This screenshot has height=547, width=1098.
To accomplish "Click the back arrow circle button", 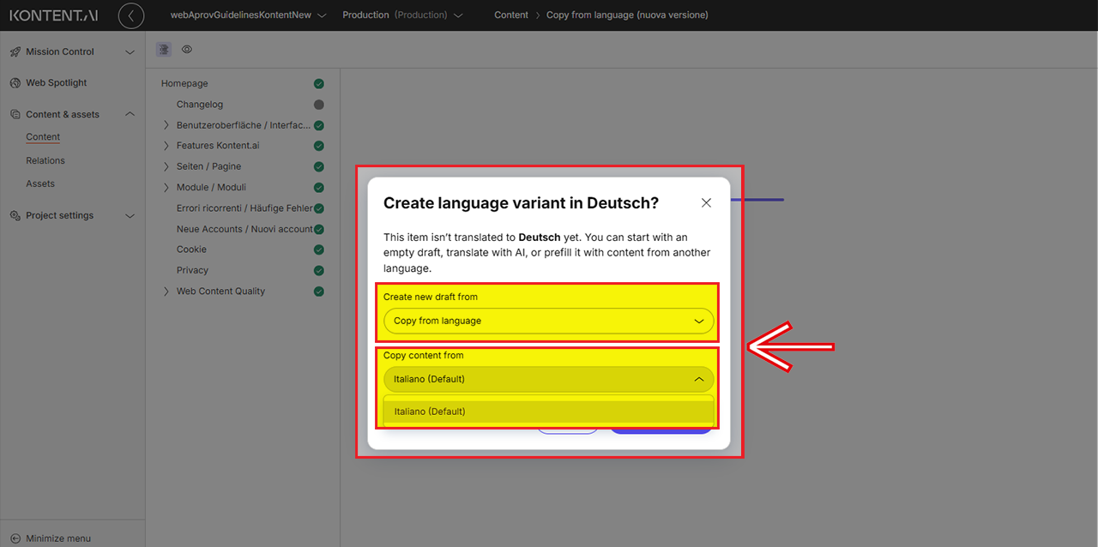I will point(131,15).
